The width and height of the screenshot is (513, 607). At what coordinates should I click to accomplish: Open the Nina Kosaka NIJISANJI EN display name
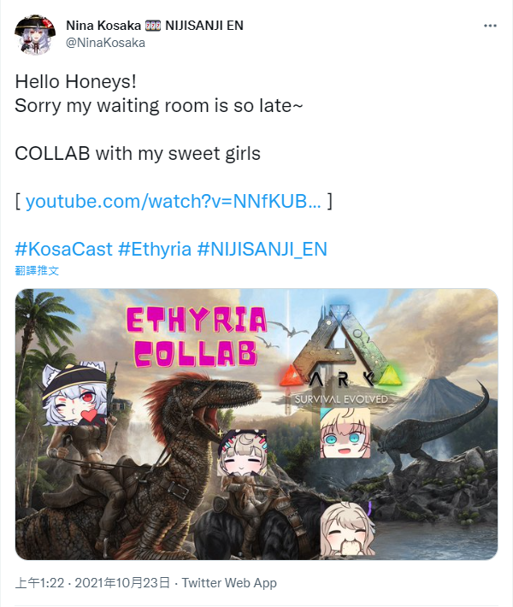coord(155,26)
